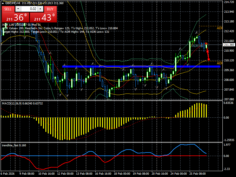This screenshot has height=177, width=236.
Task: Select the 0.02 lot volume field
Action: click(29, 9)
